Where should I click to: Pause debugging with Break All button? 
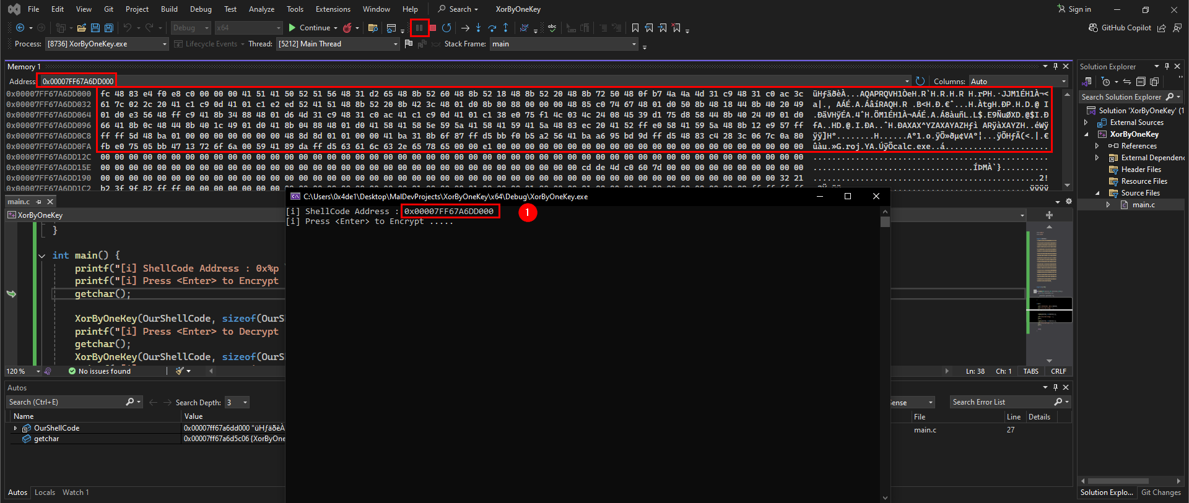click(x=419, y=28)
